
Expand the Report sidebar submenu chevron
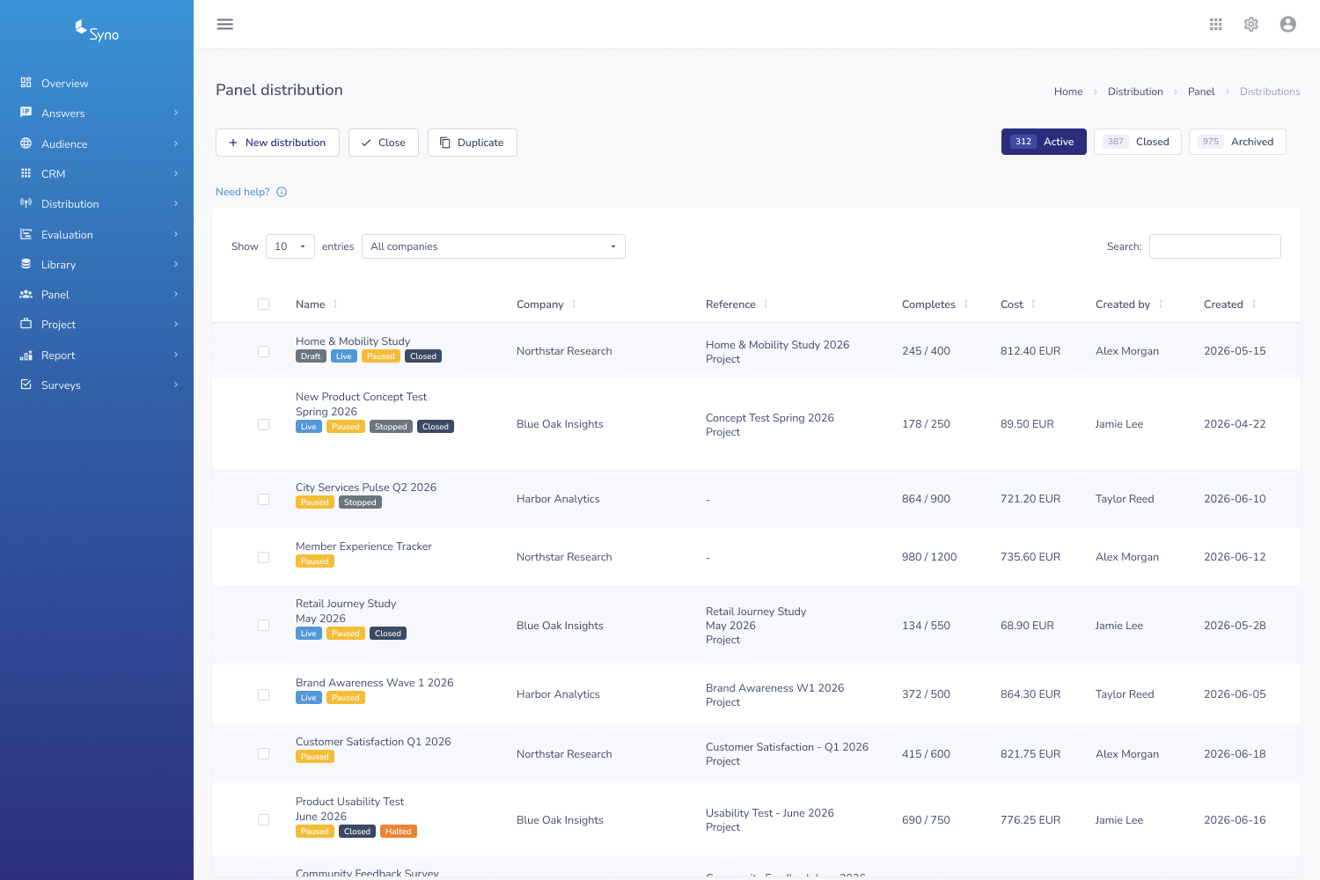176,355
